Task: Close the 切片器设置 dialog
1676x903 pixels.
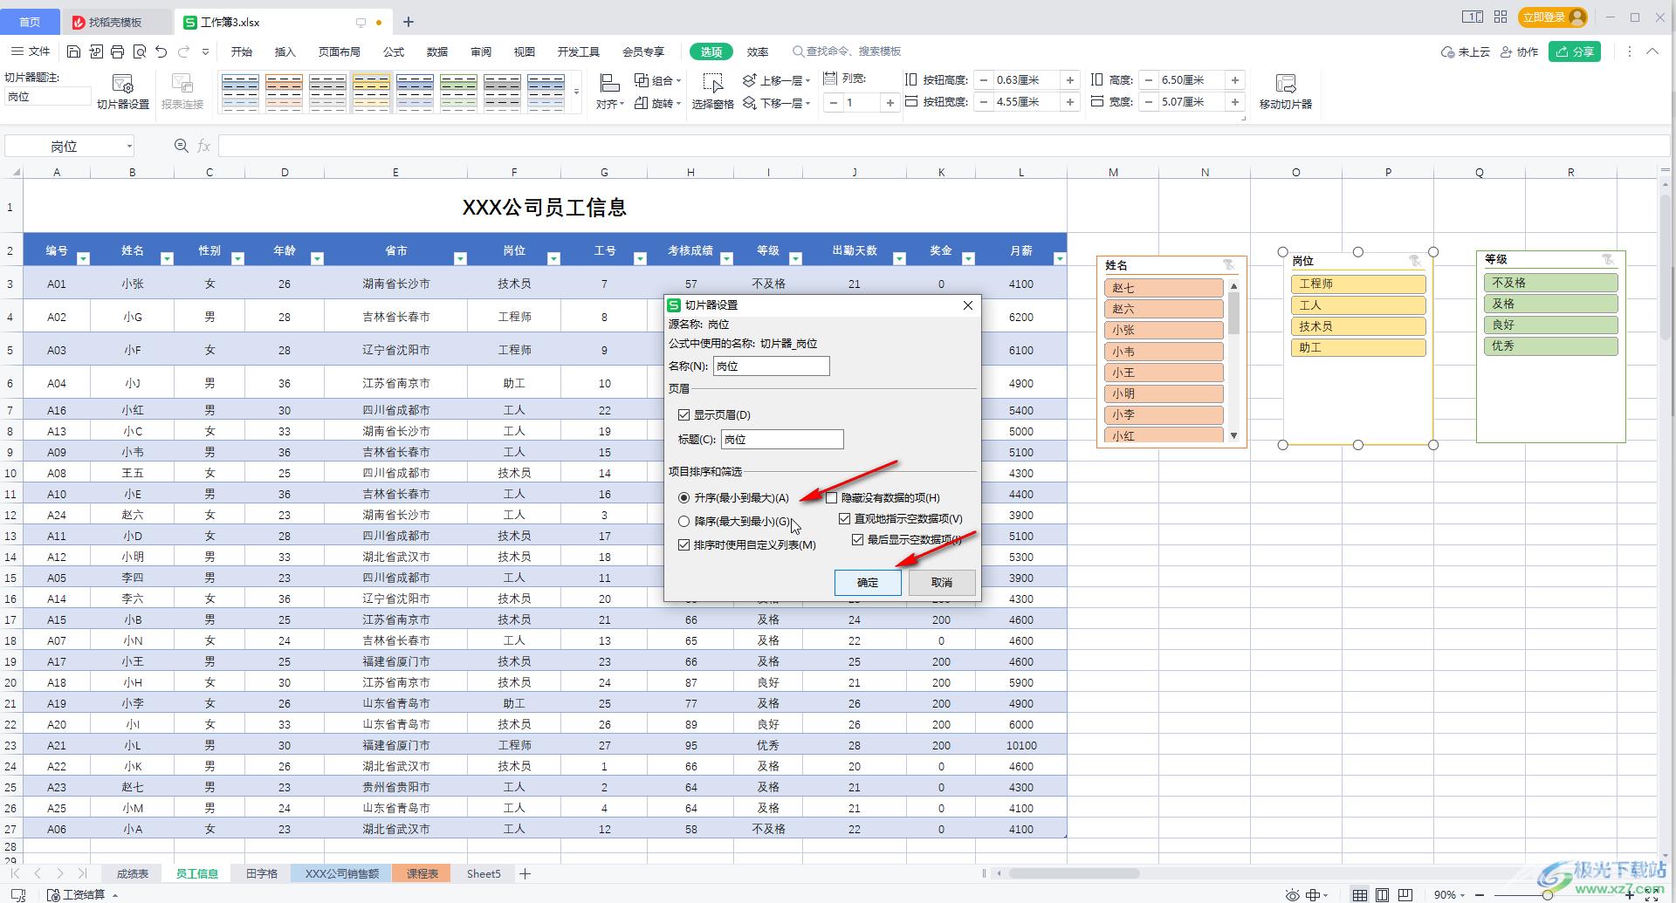Action: (967, 305)
